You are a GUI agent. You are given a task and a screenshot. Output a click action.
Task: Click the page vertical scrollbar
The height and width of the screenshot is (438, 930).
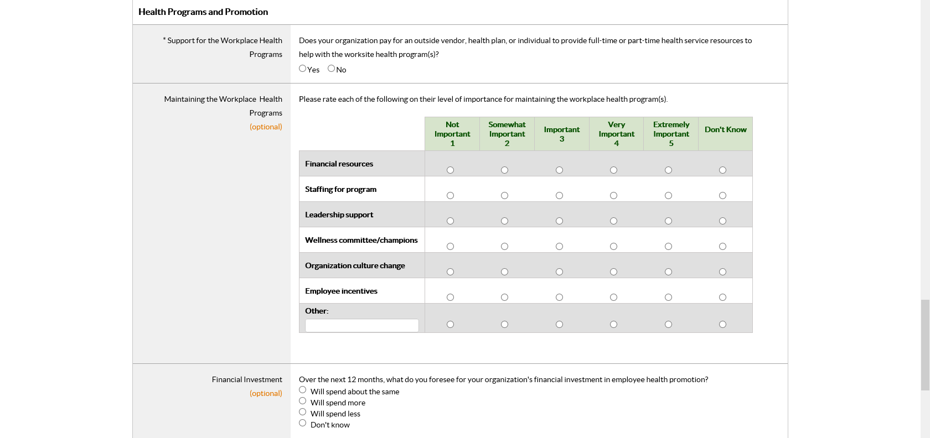coord(925,345)
